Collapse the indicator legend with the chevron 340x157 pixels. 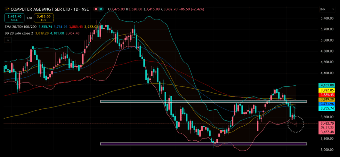[x=8, y=40]
